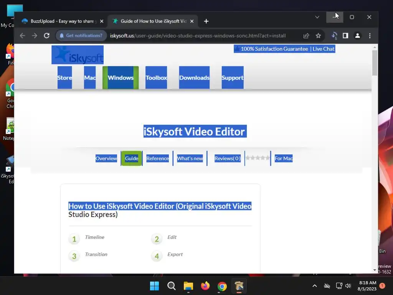Click the number 1 circle beside Timeline
The image size is (393, 295).
tap(74, 239)
